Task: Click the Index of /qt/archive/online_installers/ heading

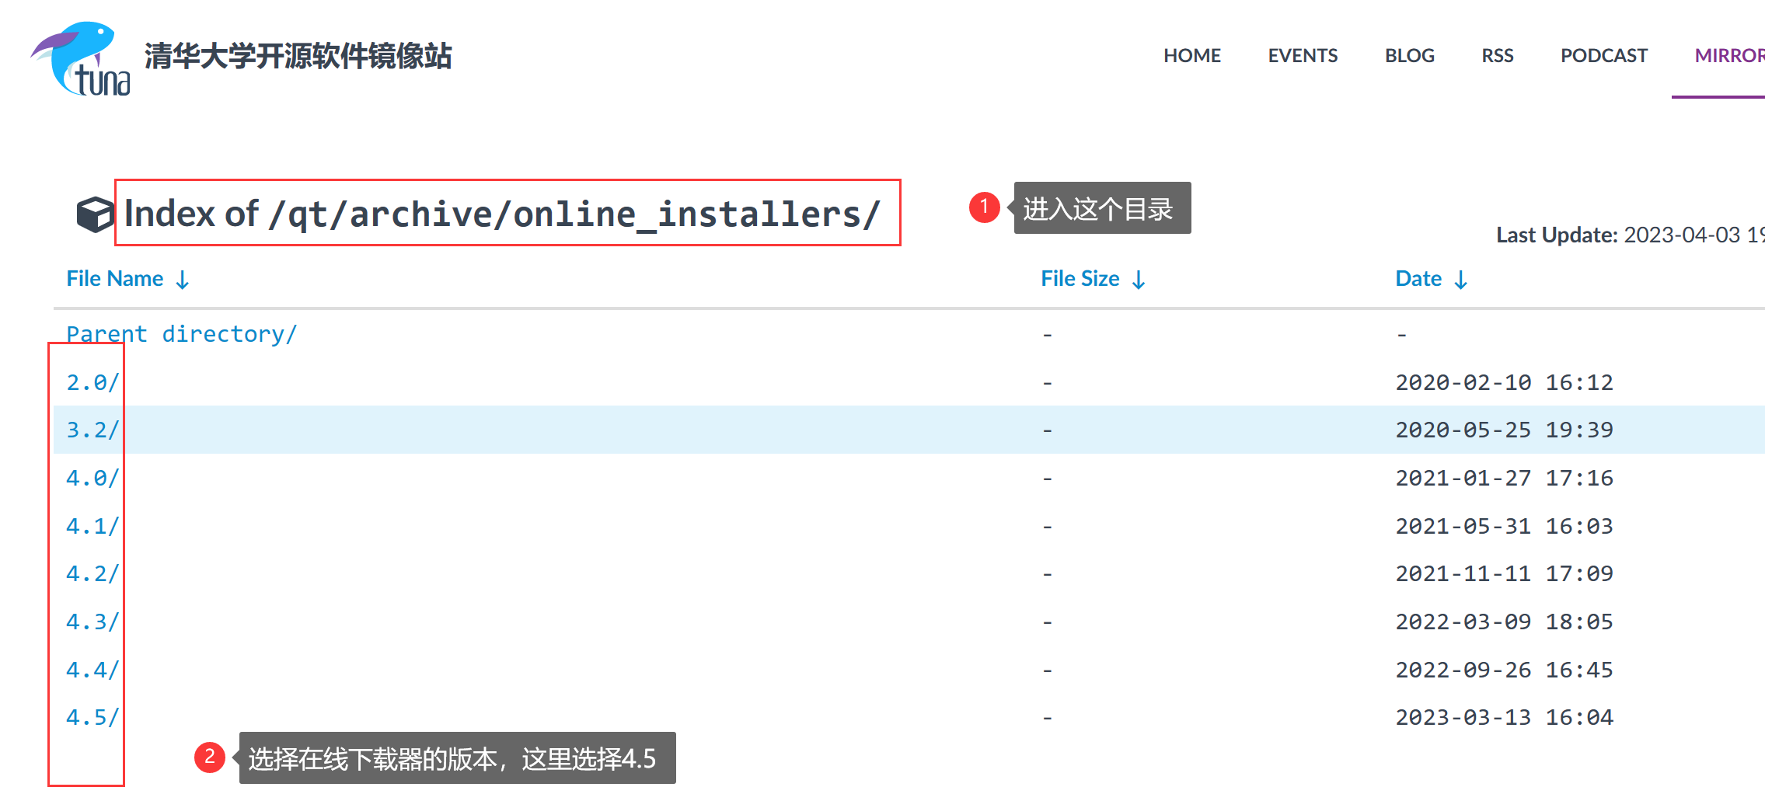Action: [x=502, y=214]
